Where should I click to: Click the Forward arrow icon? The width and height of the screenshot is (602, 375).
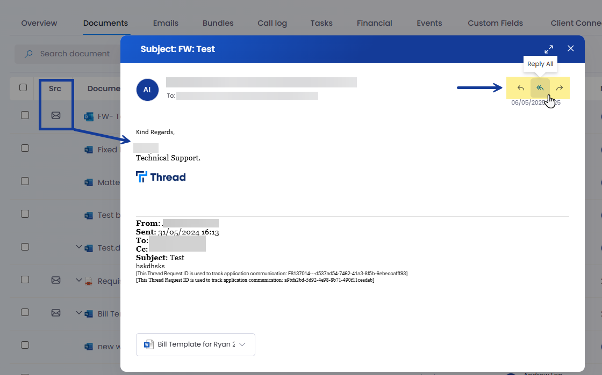560,88
